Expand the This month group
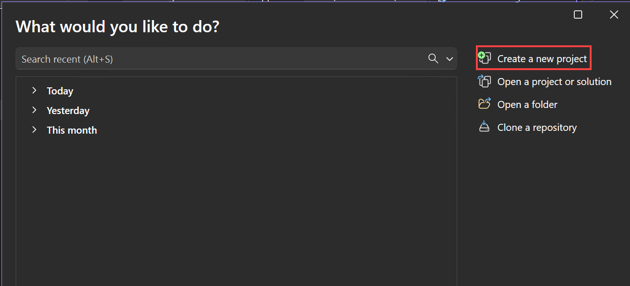The image size is (630, 286). tap(34, 130)
